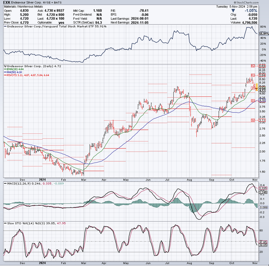Click the Open value 4.830

pos(24,11)
